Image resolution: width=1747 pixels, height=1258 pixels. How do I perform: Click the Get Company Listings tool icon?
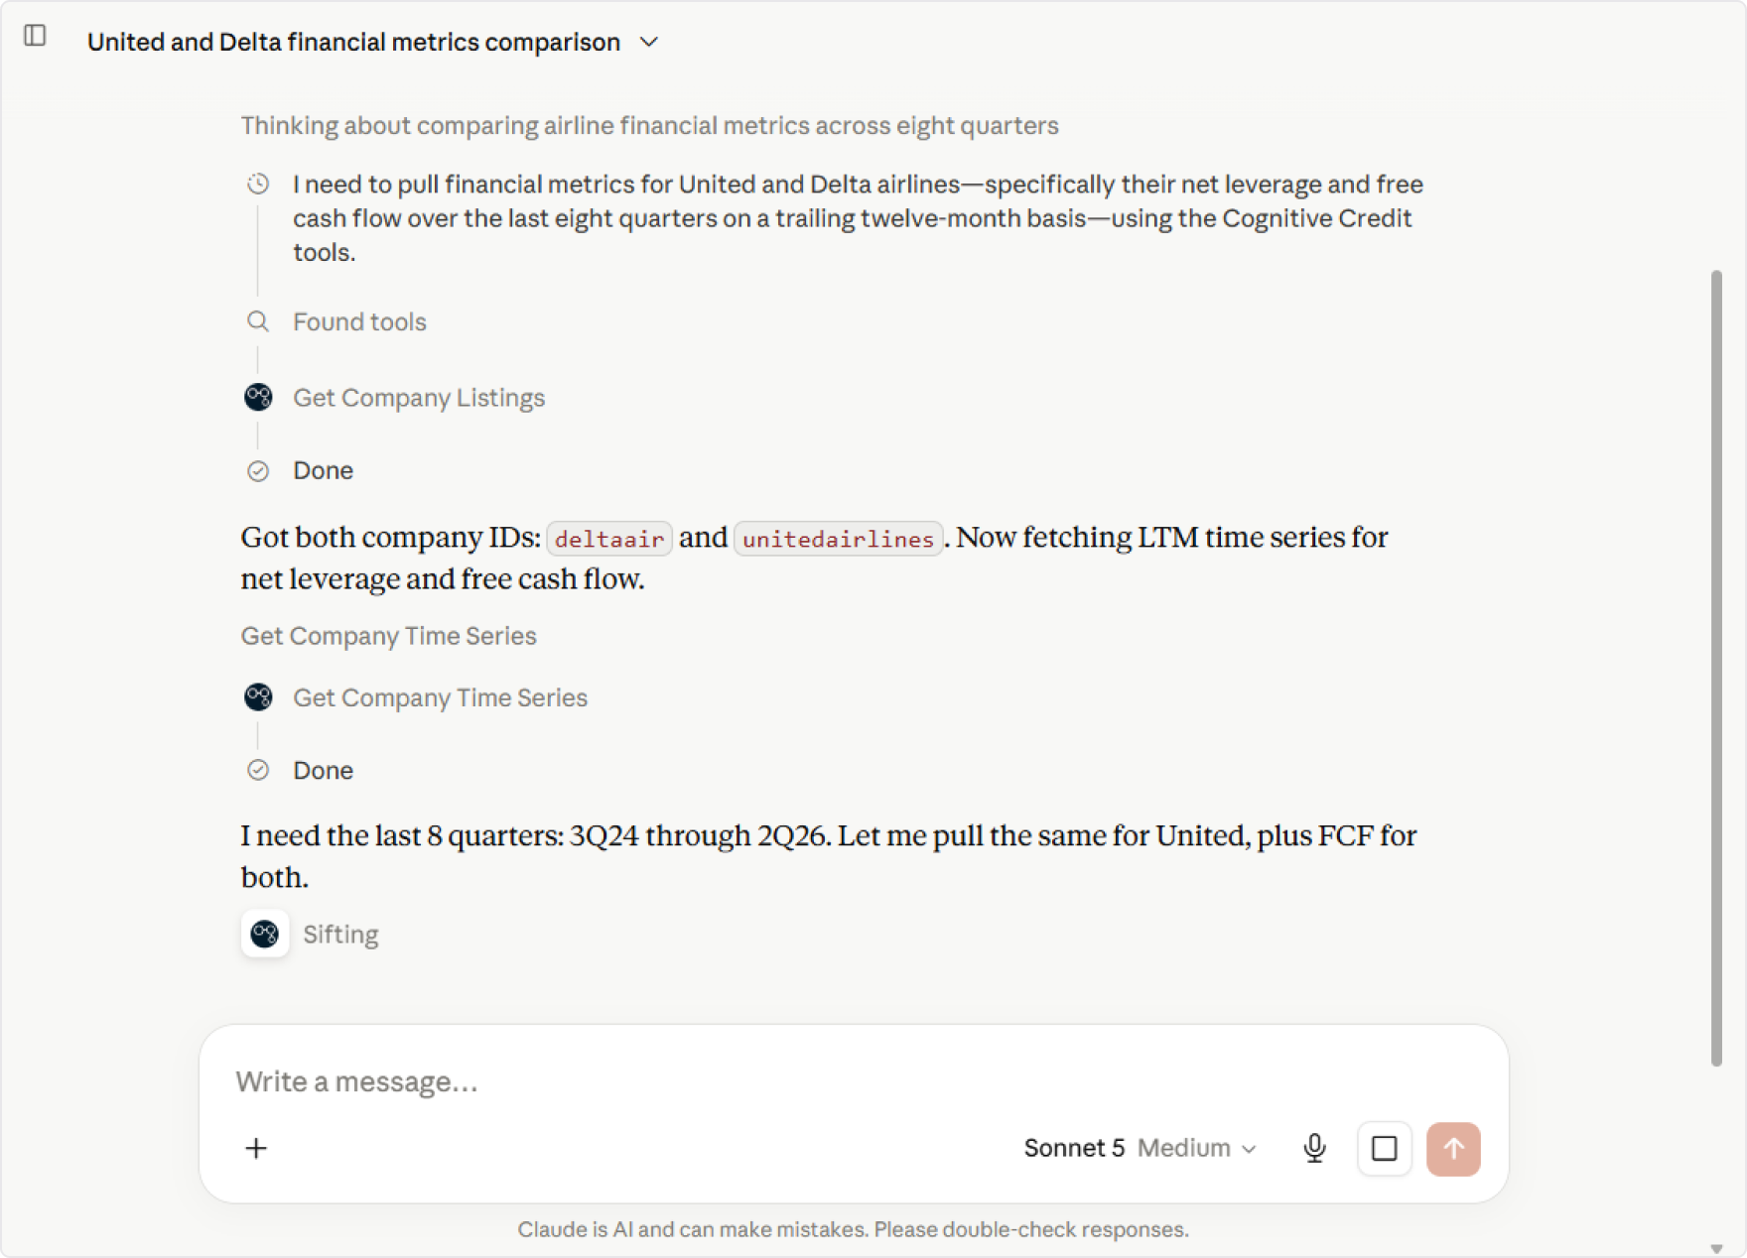click(x=258, y=397)
